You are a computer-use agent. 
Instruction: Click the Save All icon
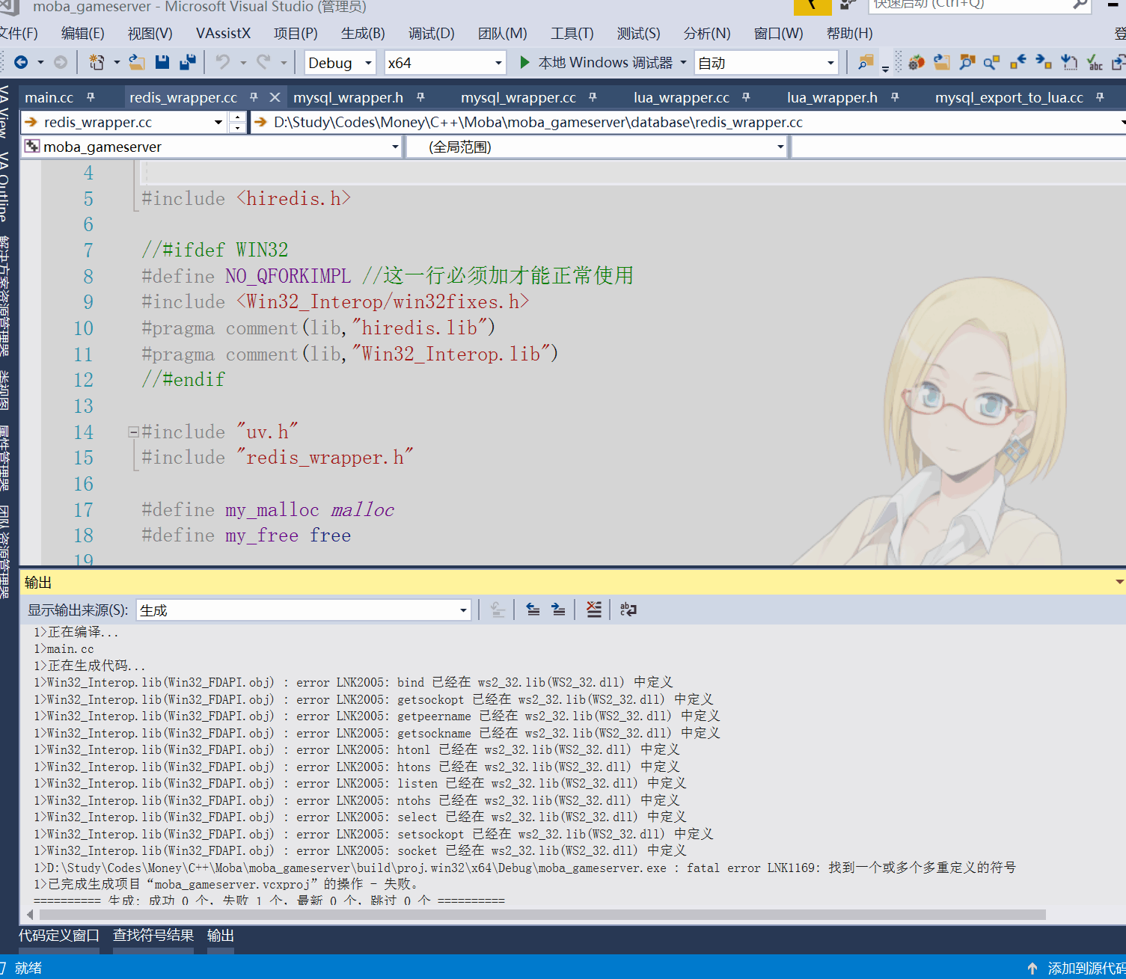pyautogui.click(x=188, y=63)
